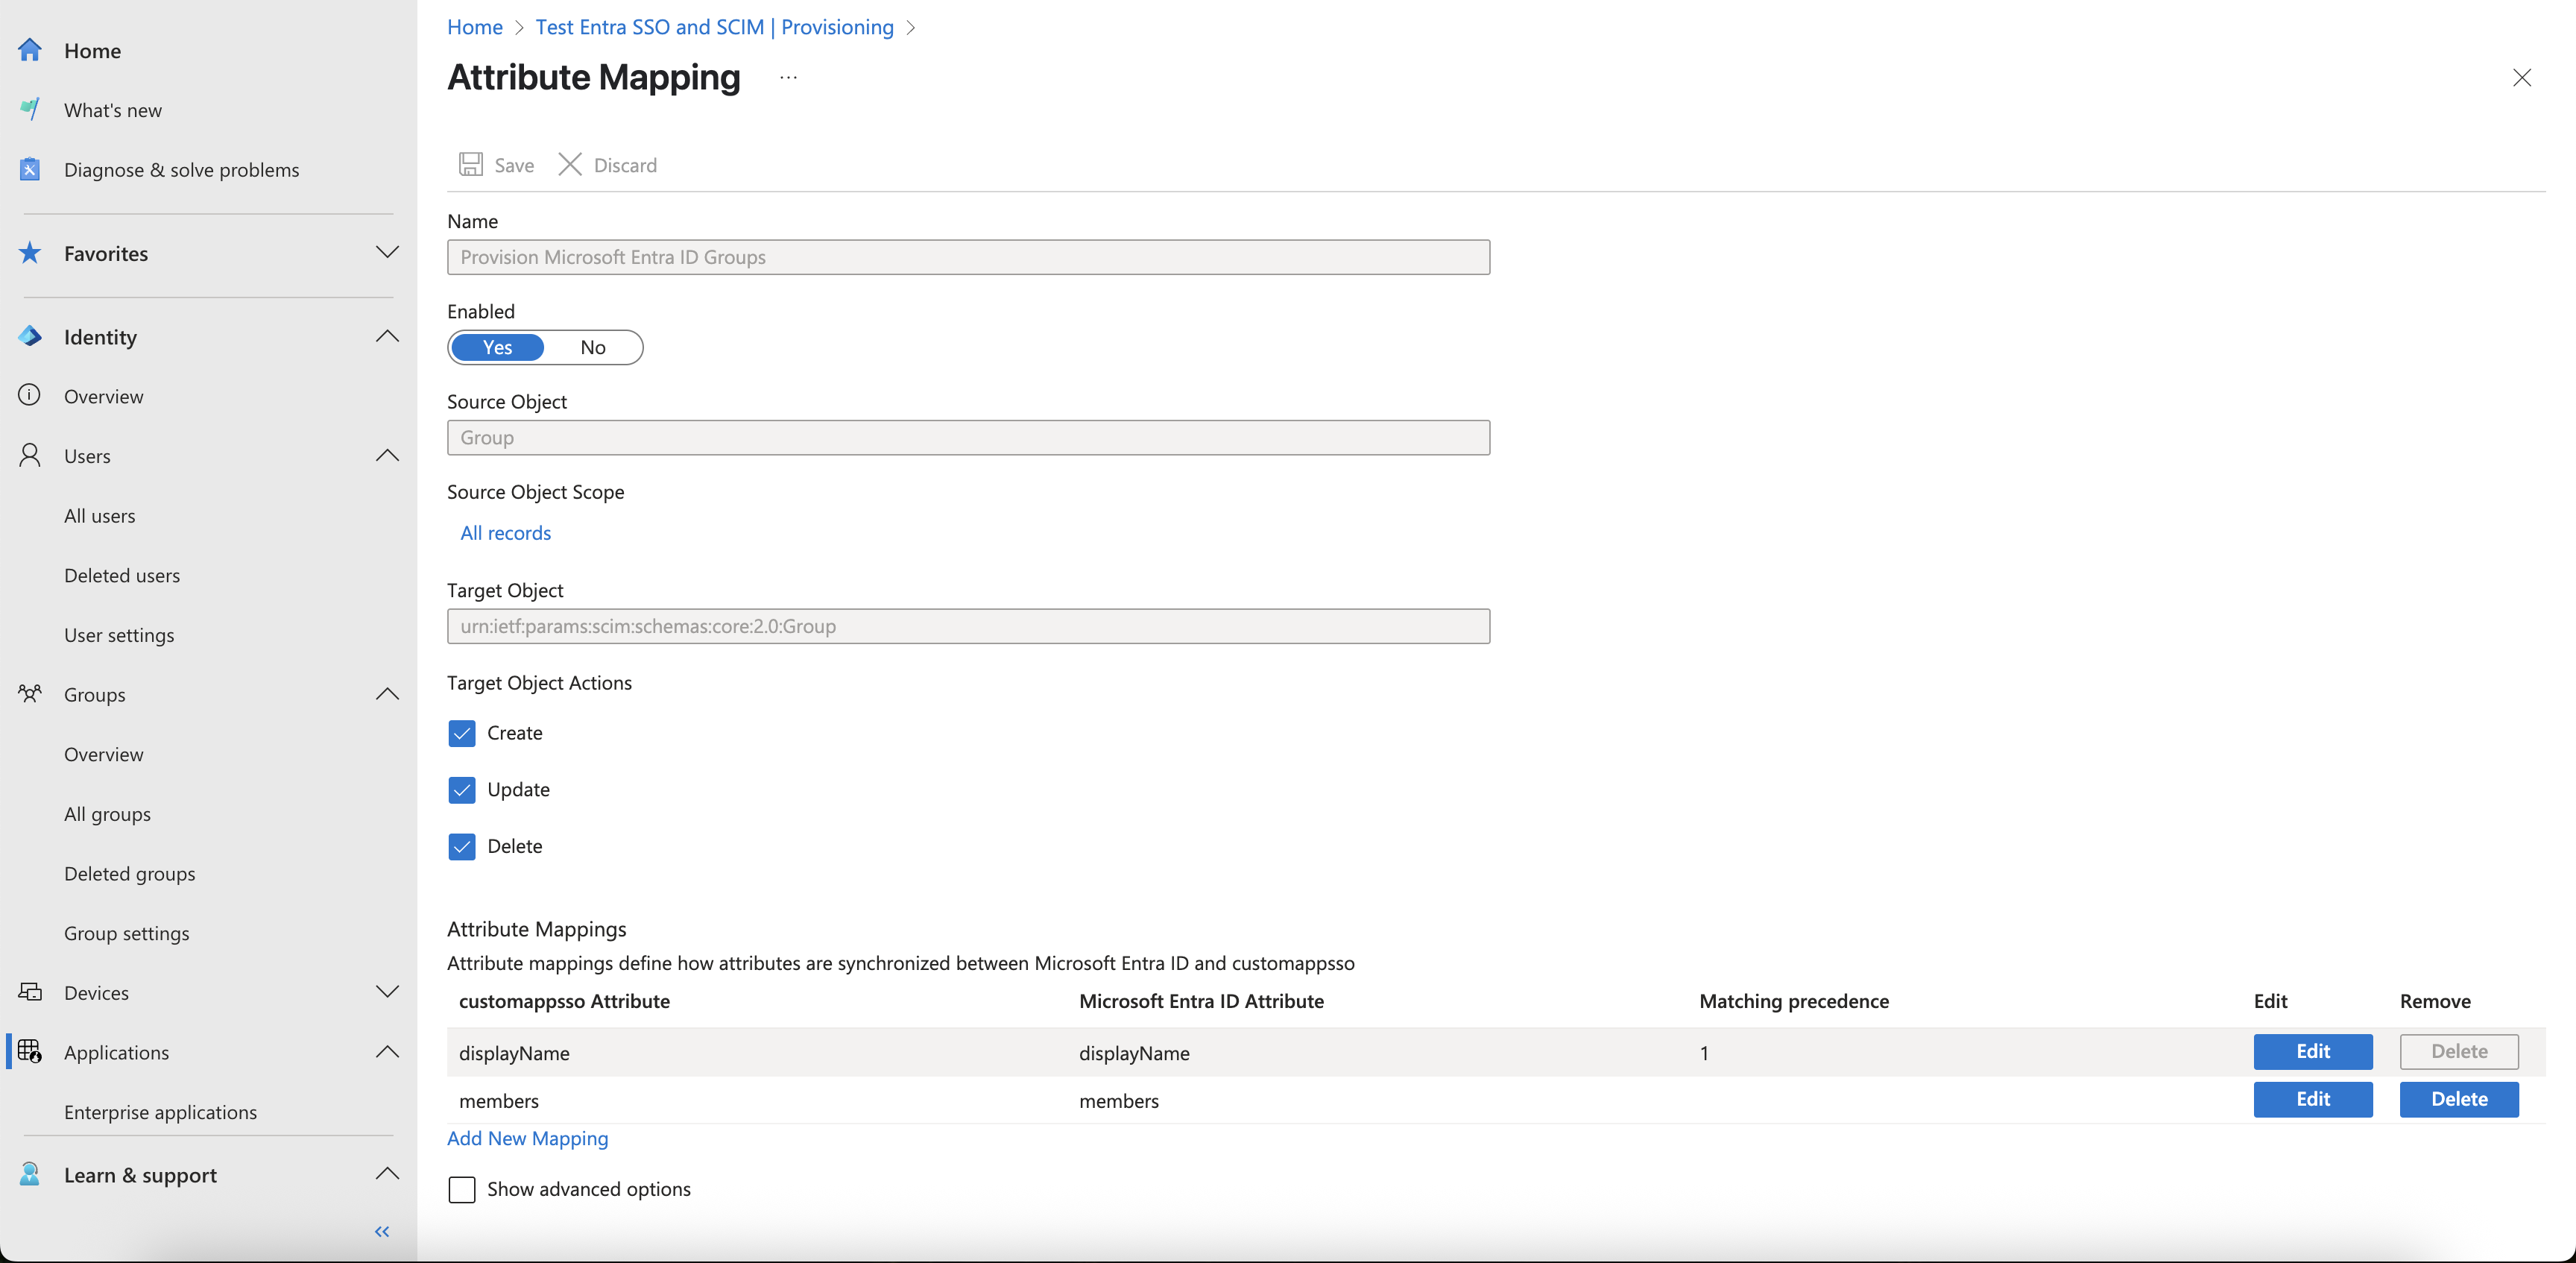Expand the Favorites section chevron
This screenshot has height=1263, width=2576.
tap(387, 252)
